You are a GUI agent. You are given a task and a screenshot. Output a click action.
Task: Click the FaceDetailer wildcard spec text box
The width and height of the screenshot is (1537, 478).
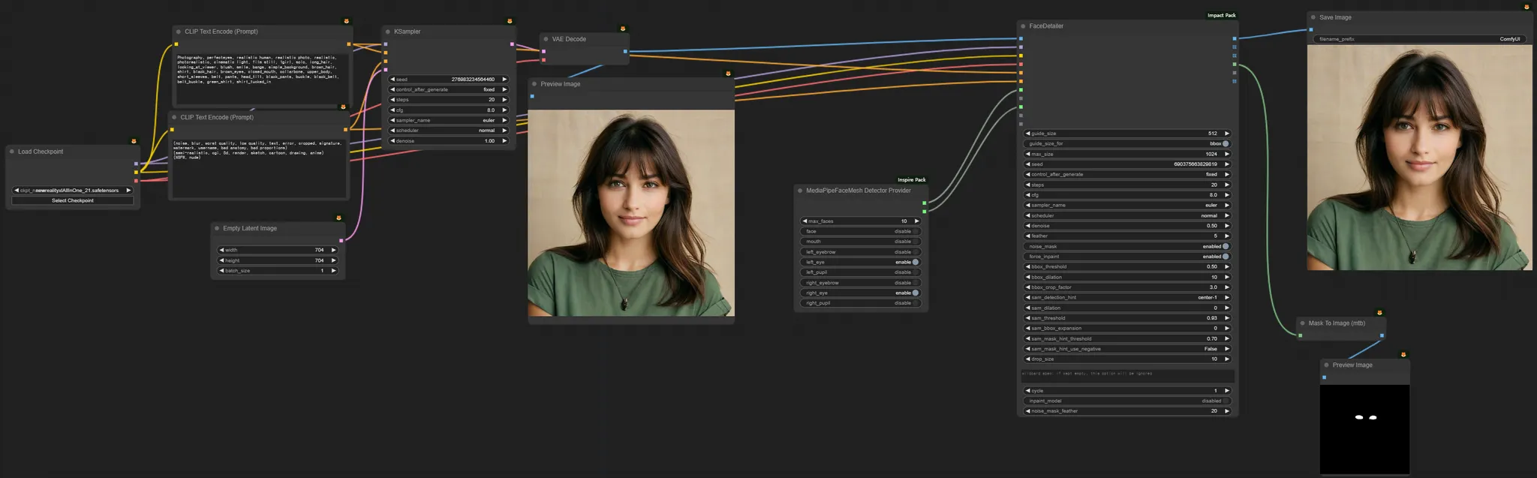(x=1127, y=375)
